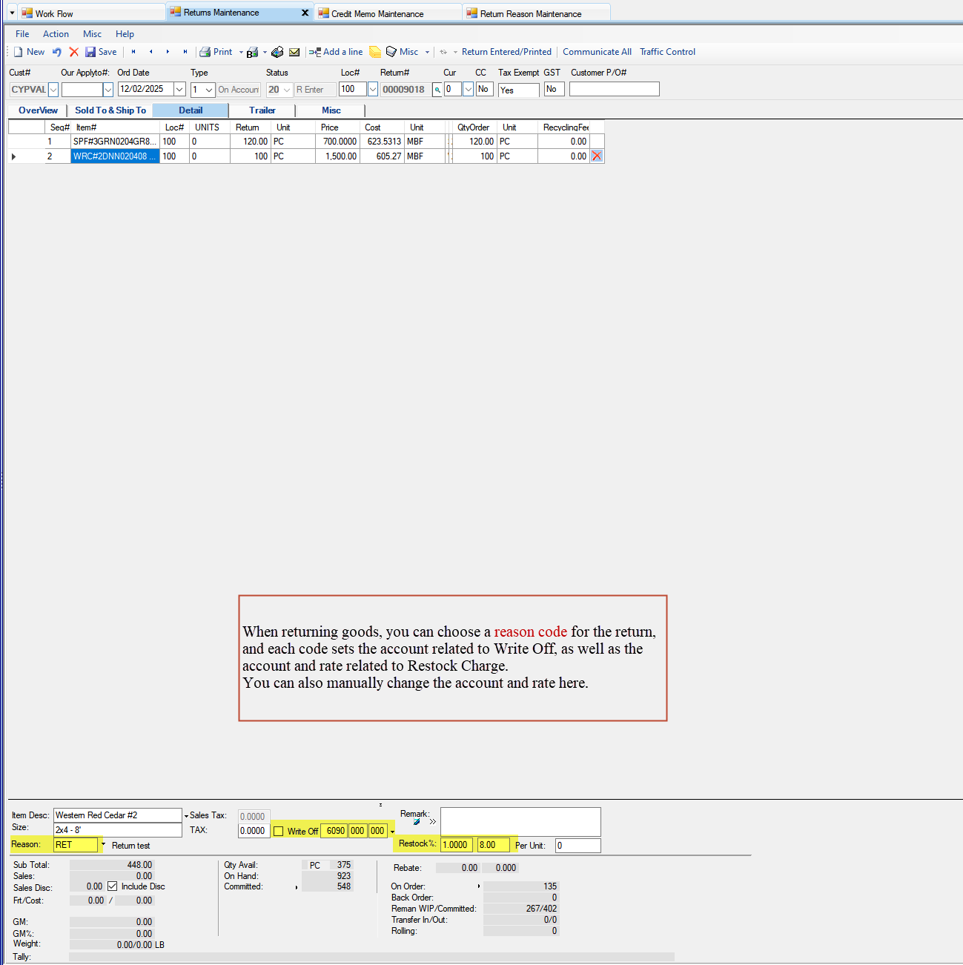963x965 pixels.
Task: Edit the Restock % rate value 8.00
Action: [492, 844]
